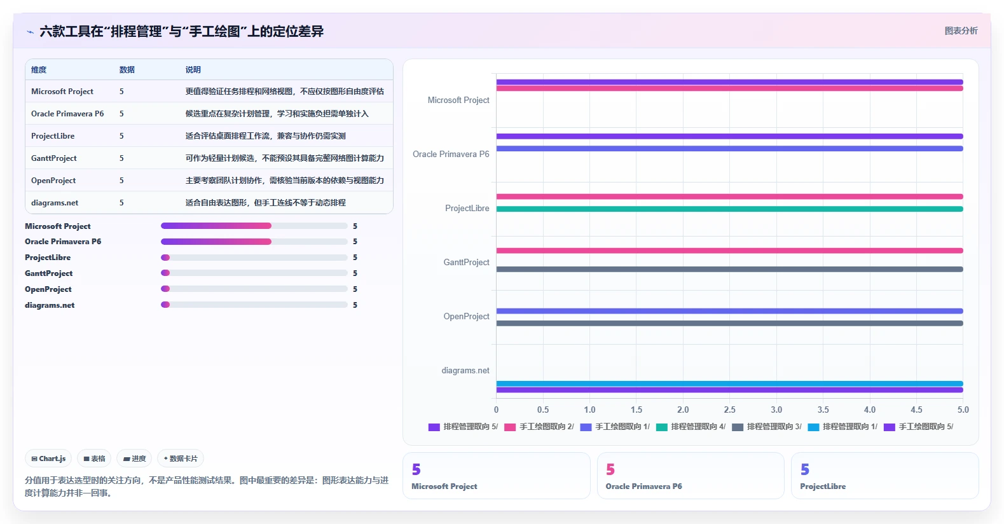Click the 5.0 tick on chart x-axis
The height and width of the screenshot is (524, 1004).
tap(963, 410)
